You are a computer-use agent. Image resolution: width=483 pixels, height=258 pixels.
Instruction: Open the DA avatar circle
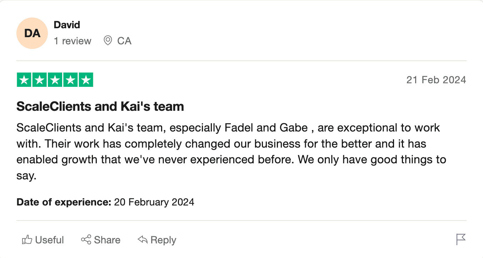[x=32, y=33]
